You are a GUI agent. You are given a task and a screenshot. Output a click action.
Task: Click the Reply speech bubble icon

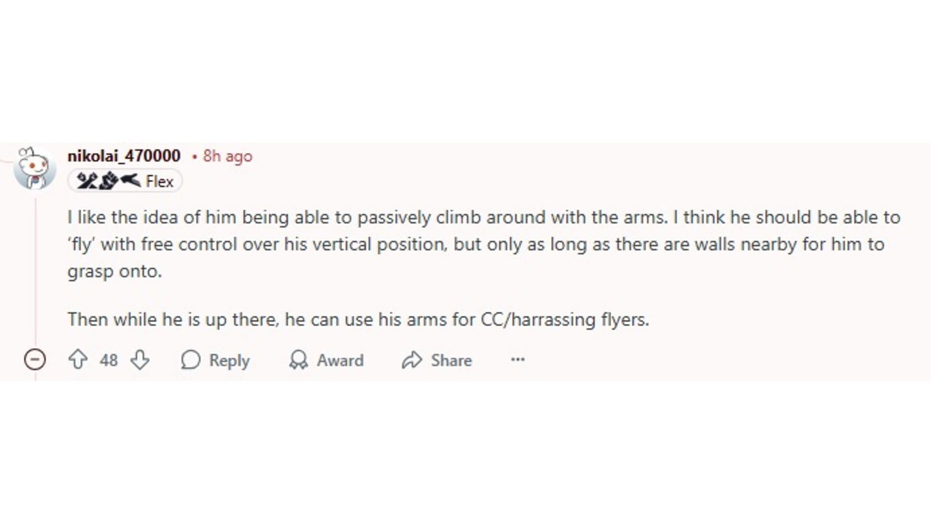tap(191, 360)
